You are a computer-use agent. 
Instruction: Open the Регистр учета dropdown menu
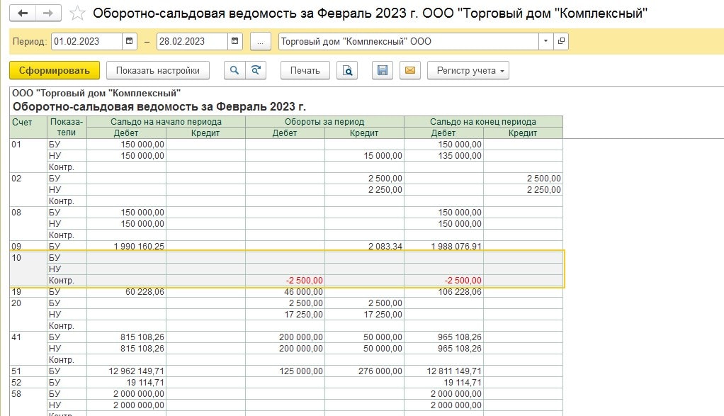[468, 70]
